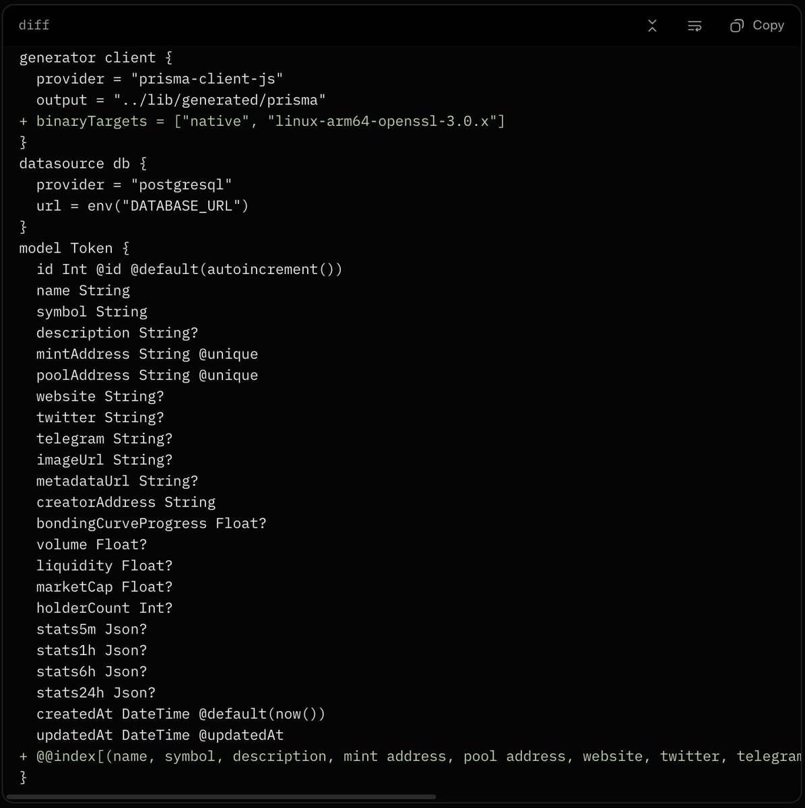Click the 'symbol String' field line
This screenshot has width=805, height=808.
click(92, 312)
